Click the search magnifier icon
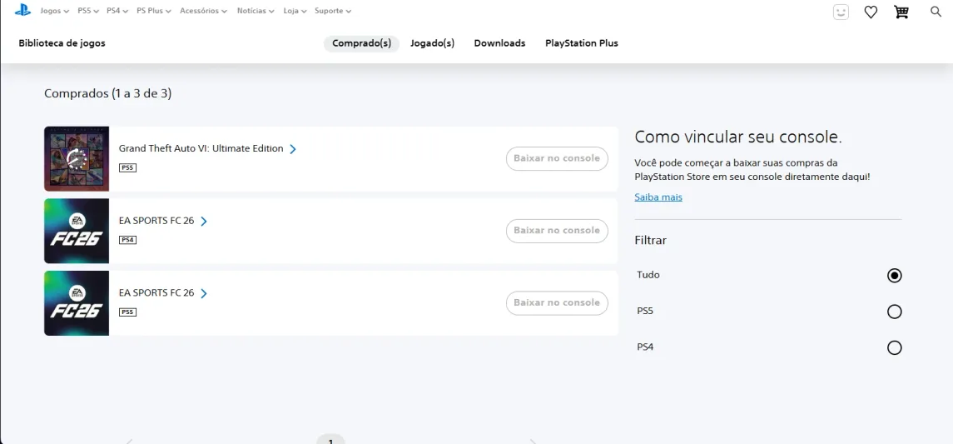The width and height of the screenshot is (953, 444). [x=936, y=11]
